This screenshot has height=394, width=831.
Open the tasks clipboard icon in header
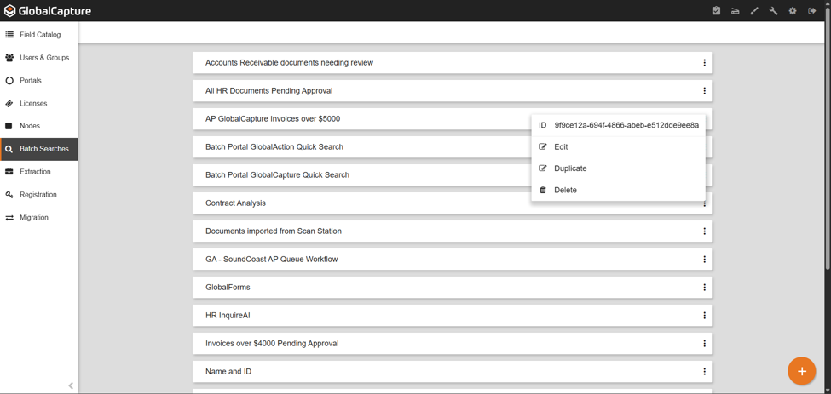(716, 10)
